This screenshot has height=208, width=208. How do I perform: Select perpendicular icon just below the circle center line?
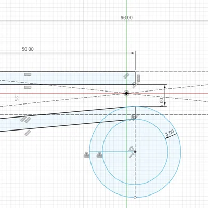[x=132, y=155]
